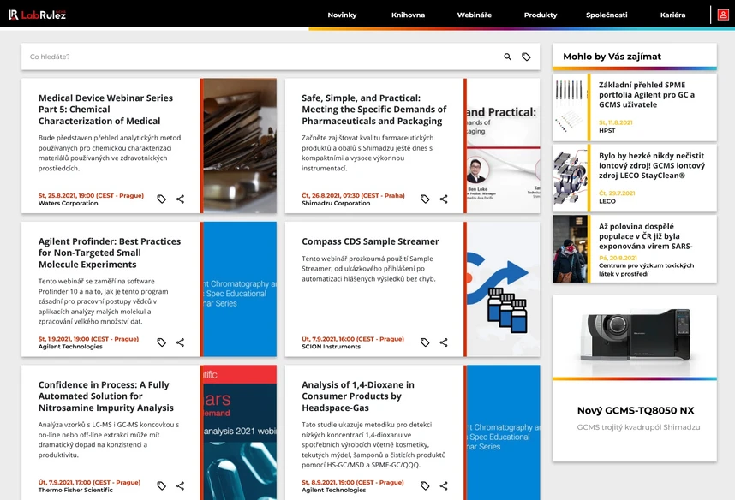This screenshot has width=735, height=500.
Task: Open the Produkty menu
Action: pos(541,15)
